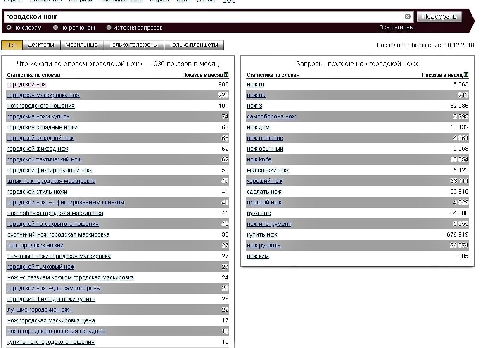This screenshot has width=489, height=348.
Task: Open the 'нож 3' similar query
Action: click(254, 106)
